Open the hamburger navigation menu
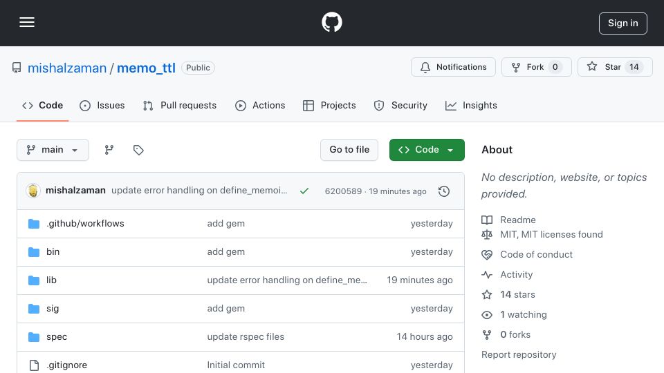This screenshot has width=664, height=373. pyautogui.click(x=27, y=22)
